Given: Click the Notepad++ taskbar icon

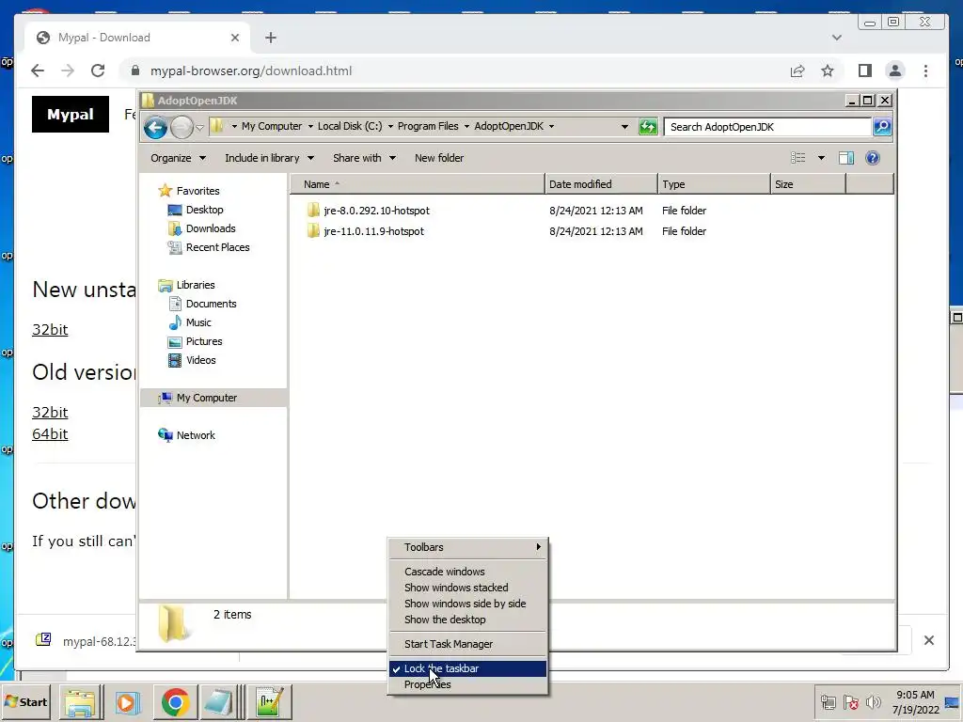Looking at the screenshot, I should pos(270,702).
